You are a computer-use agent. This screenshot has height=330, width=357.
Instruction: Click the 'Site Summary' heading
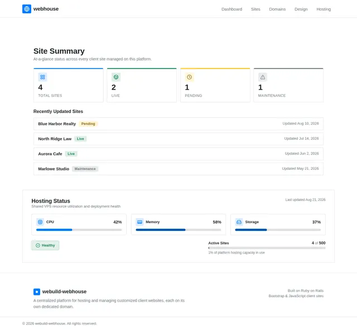(59, 51)
